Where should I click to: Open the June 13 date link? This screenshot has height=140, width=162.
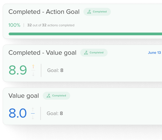click(x=154, y=53)
